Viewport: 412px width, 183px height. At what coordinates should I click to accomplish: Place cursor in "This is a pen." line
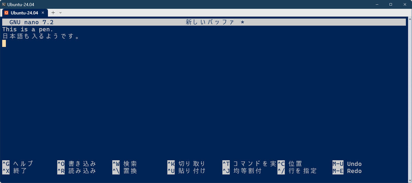pos(28,29)
